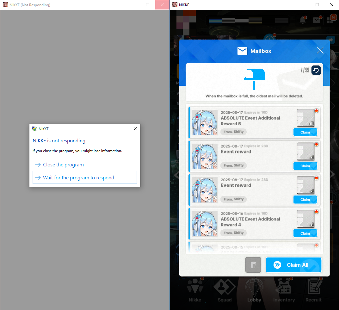Open the mail envelope icon in top bar
Screen dimensions: 339x310
pos(317,20)
